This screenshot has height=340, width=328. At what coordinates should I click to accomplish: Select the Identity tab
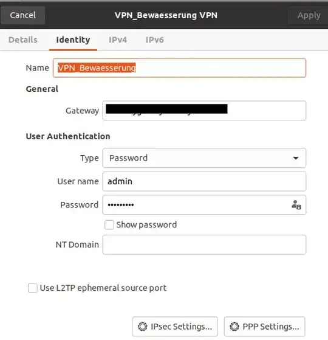coord(73,40)
